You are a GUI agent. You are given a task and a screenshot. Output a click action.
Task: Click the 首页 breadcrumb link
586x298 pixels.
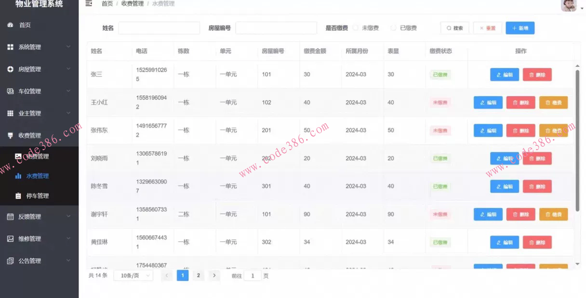click(107, 4)
